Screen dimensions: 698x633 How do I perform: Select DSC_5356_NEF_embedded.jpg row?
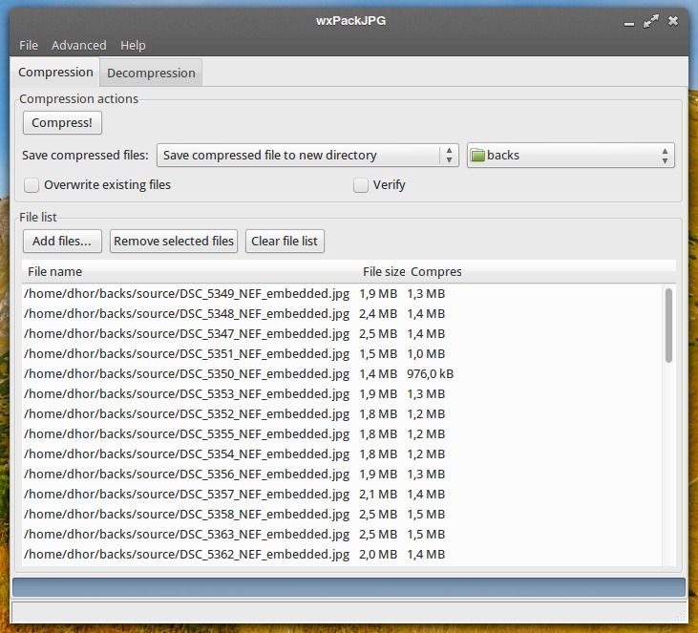pyautogui.click(x=342, y=475)
